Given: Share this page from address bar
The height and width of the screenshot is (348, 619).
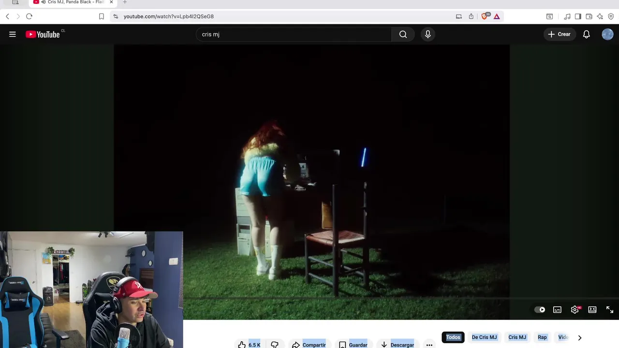Looking at the screenshot, I should pos(471,16).
